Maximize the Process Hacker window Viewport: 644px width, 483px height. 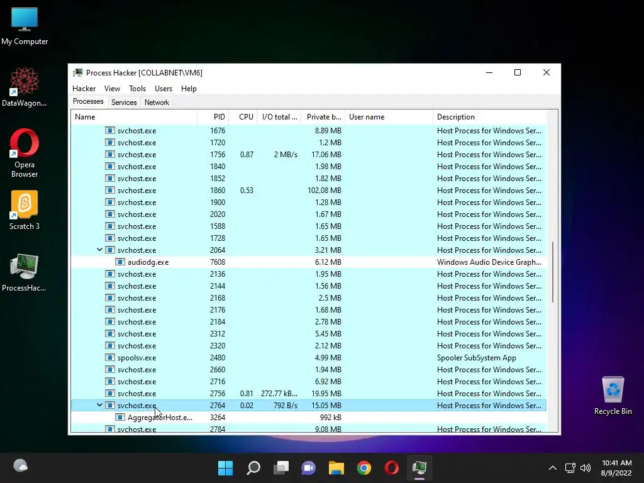point(518,73)
